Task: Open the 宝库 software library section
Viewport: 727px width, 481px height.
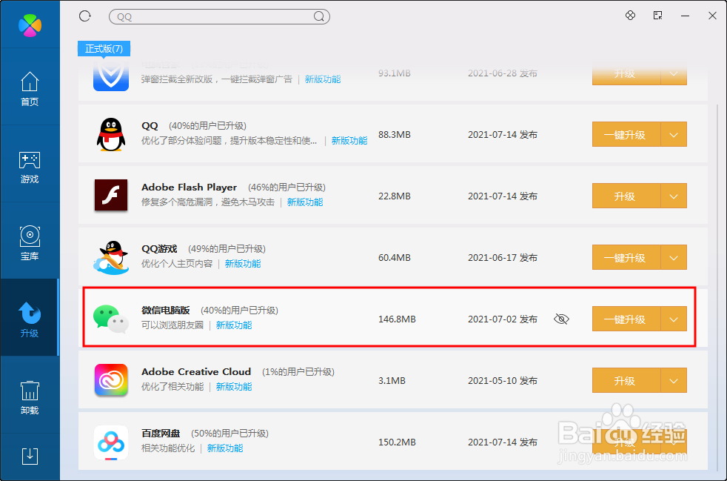Action: coord(30,243)
